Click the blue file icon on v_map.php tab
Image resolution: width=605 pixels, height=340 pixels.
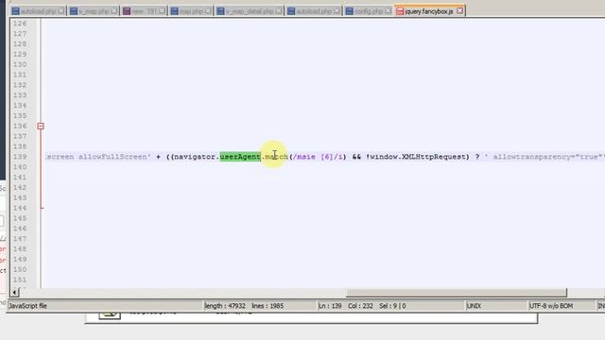[74, 11]
